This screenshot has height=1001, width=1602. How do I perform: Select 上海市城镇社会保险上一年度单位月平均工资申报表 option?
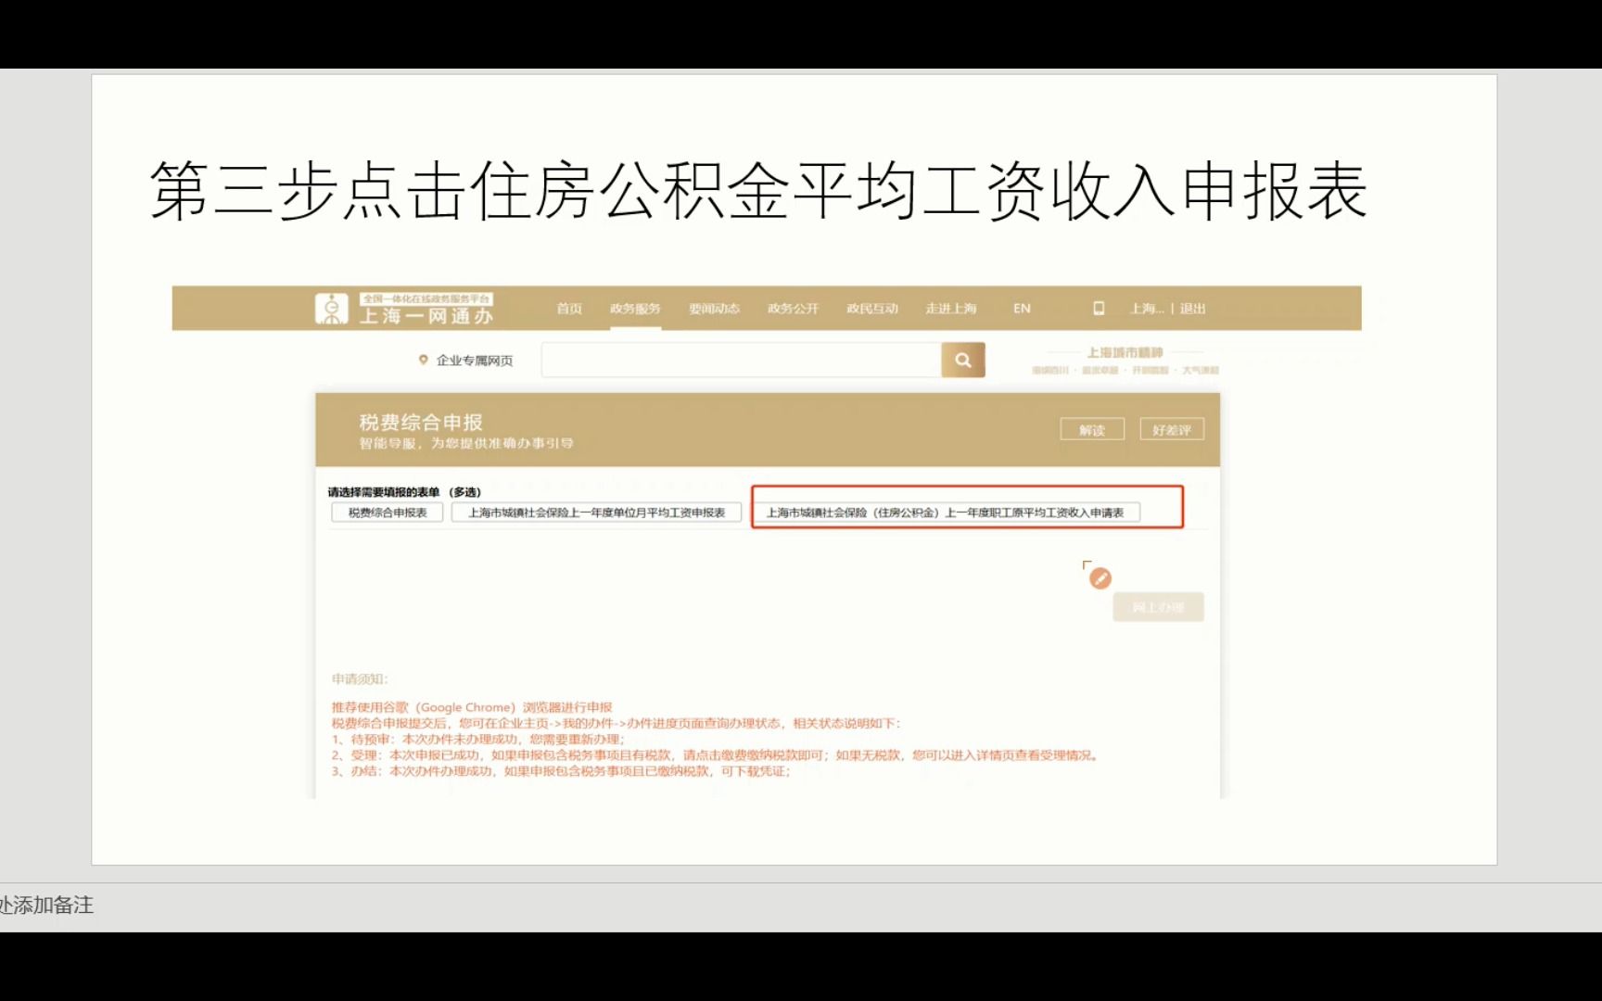click(596, 513)
